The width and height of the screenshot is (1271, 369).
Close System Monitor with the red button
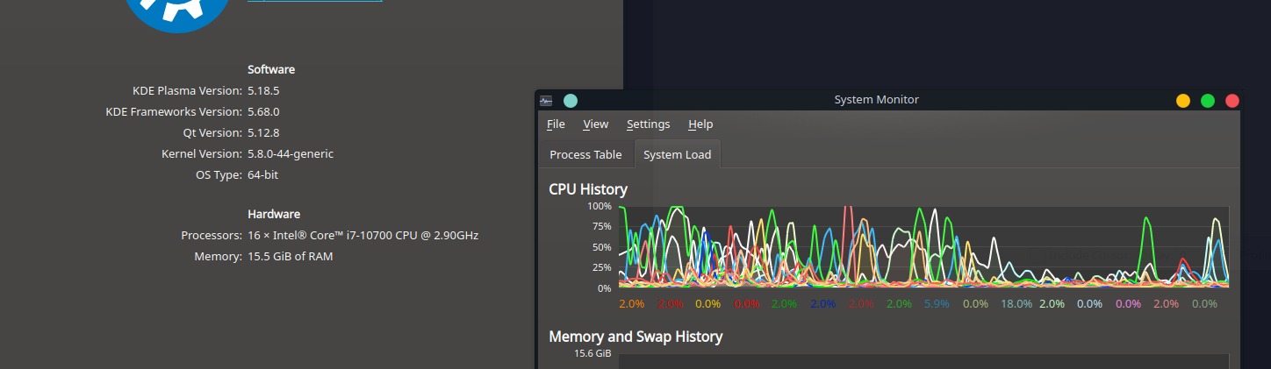[x=1232, y=101]
